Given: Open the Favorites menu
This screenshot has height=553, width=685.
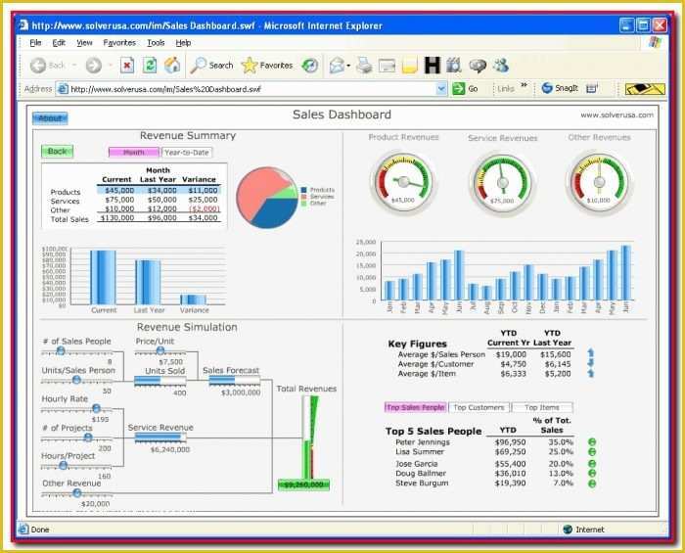Looking at the screenshot, I should pos(119,43).
